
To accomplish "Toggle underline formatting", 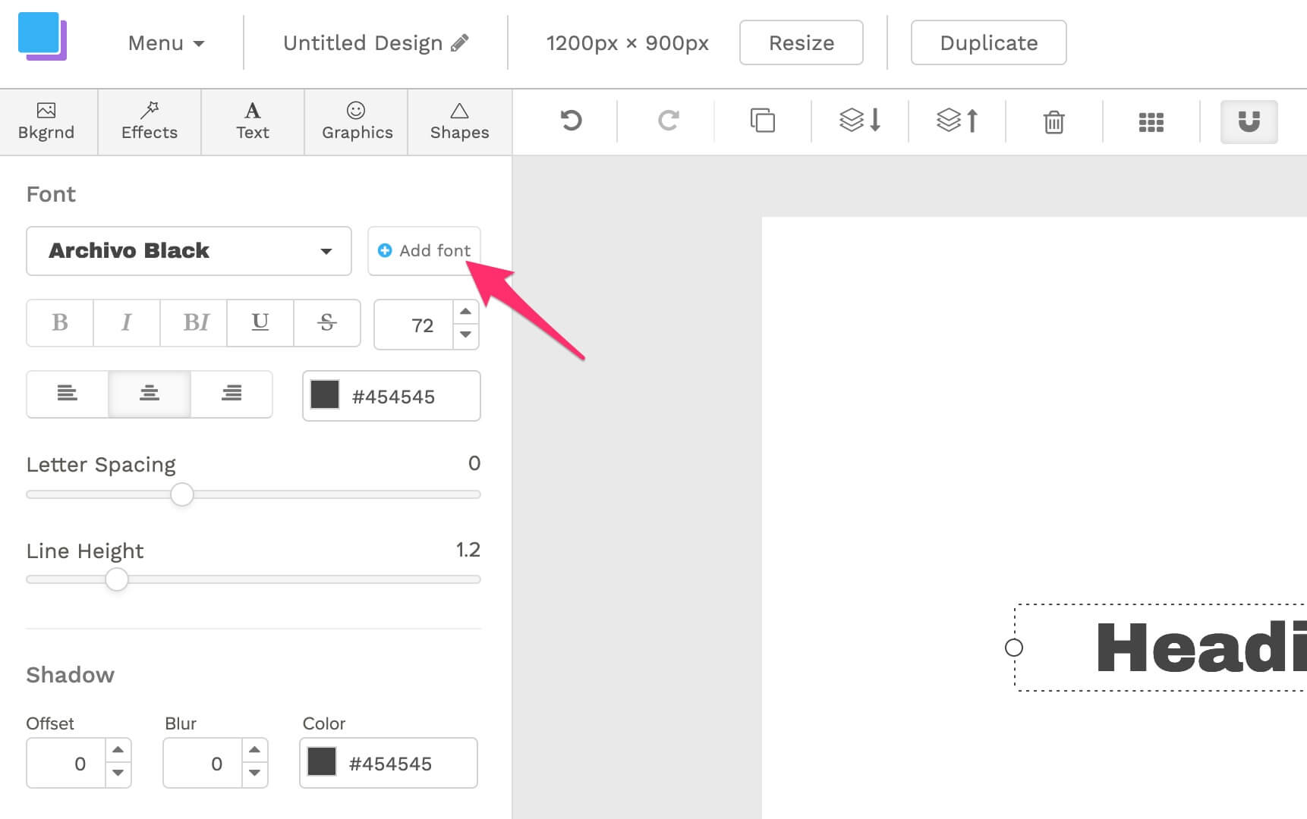I will tap(260, 323).
